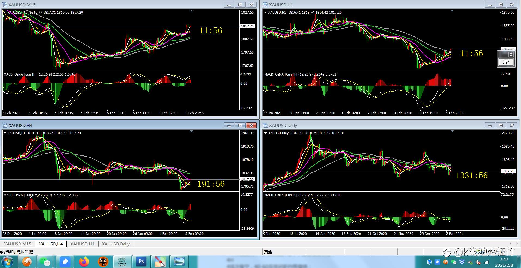Click the chart icon in XAUUSD,M15 title bar
The image size is (521, 268).
tap(5, 5)
